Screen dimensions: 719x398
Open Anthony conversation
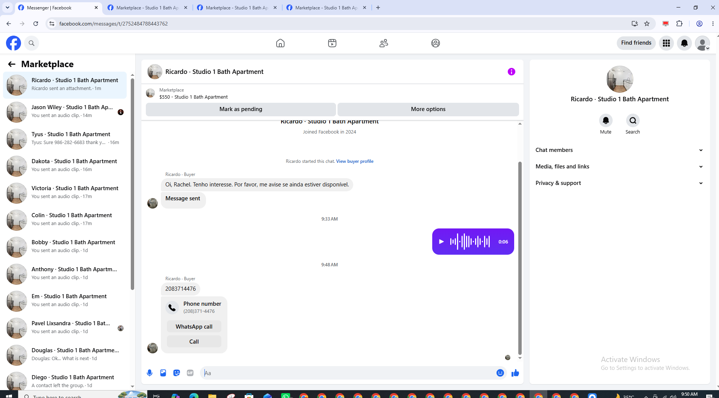click(x=65, y=274)
